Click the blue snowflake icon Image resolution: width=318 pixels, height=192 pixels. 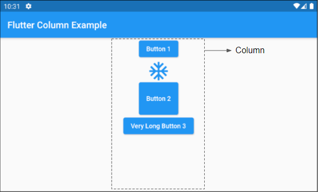[x=158, y=71]
